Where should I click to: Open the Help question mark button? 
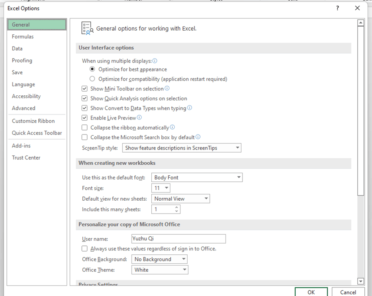(337, 8)
